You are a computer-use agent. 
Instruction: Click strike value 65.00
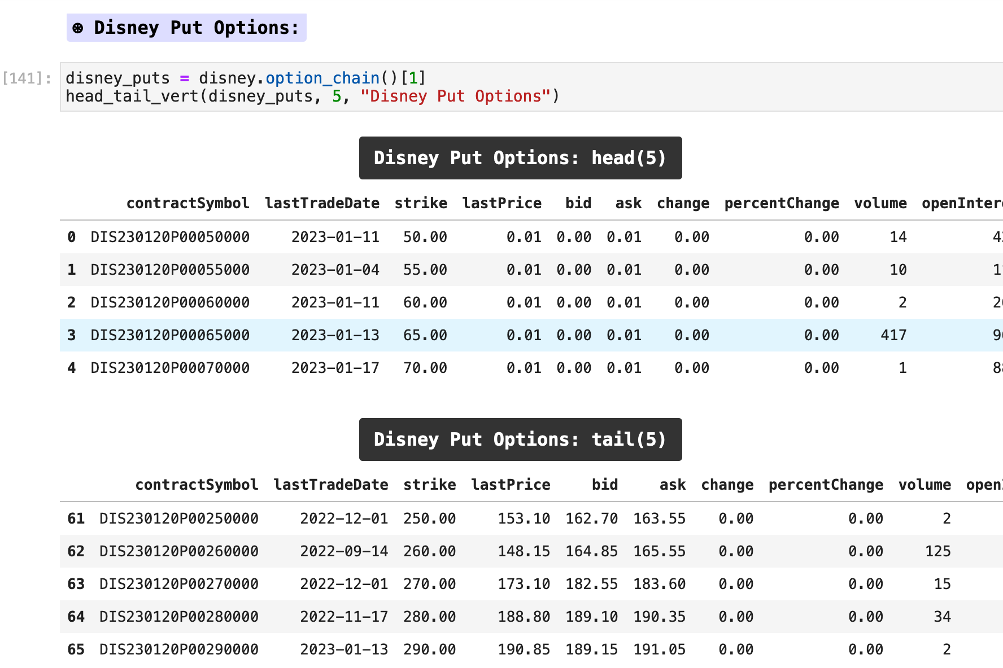pos(425,335)
